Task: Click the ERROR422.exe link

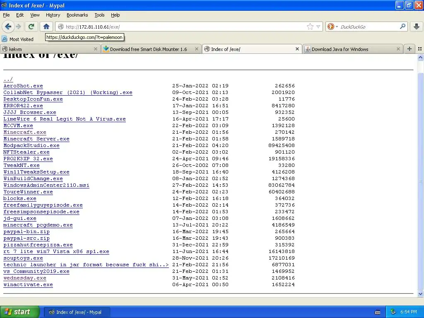Action: click(23, 106)
